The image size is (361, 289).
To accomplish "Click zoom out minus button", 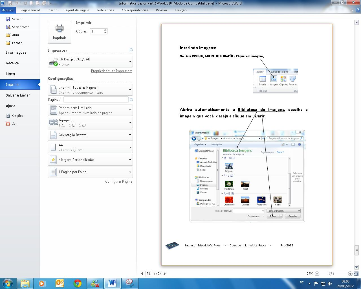I will [x=317, y=274].
